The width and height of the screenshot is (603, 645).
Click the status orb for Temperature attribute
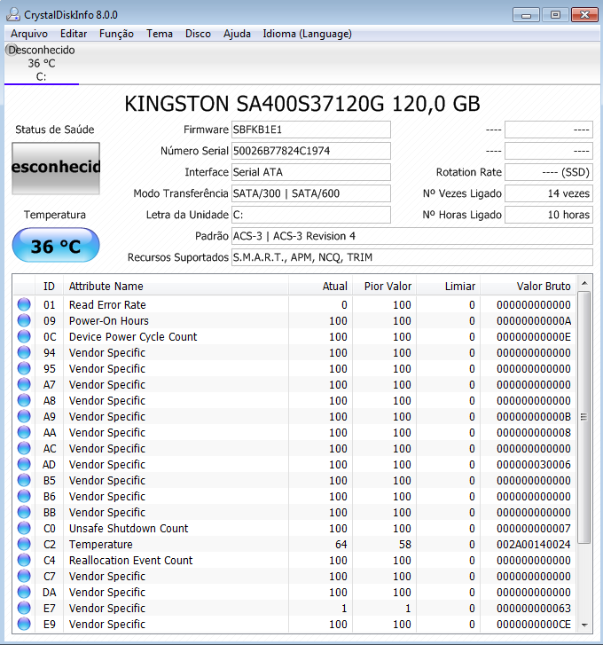(24, 544)
